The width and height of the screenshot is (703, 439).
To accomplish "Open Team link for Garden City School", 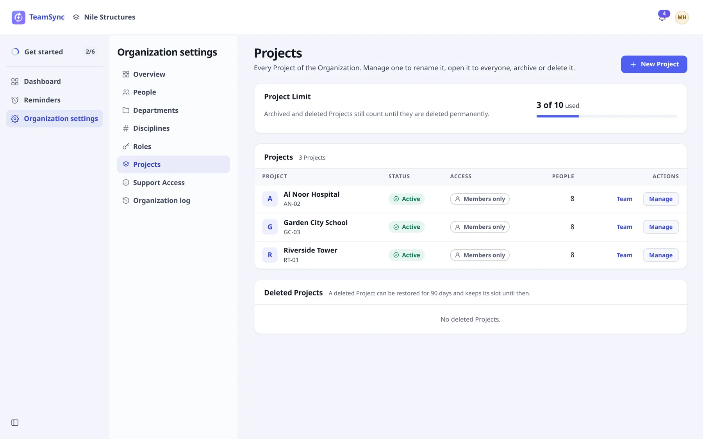I will (624, 227).
